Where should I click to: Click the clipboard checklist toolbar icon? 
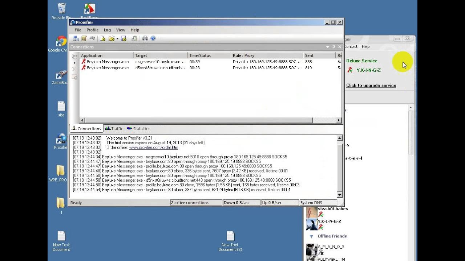(134, 38)
